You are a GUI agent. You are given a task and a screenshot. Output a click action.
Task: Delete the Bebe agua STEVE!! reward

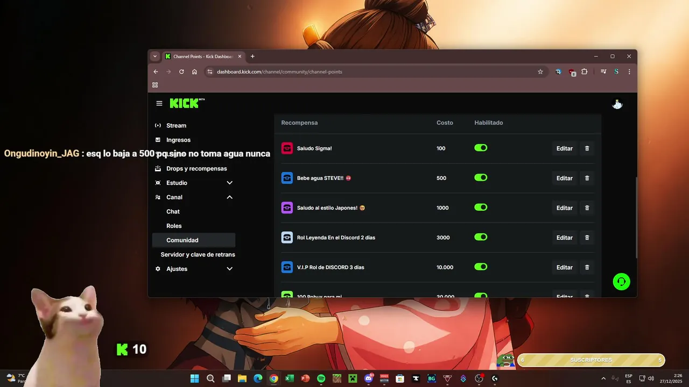(587, 178)
